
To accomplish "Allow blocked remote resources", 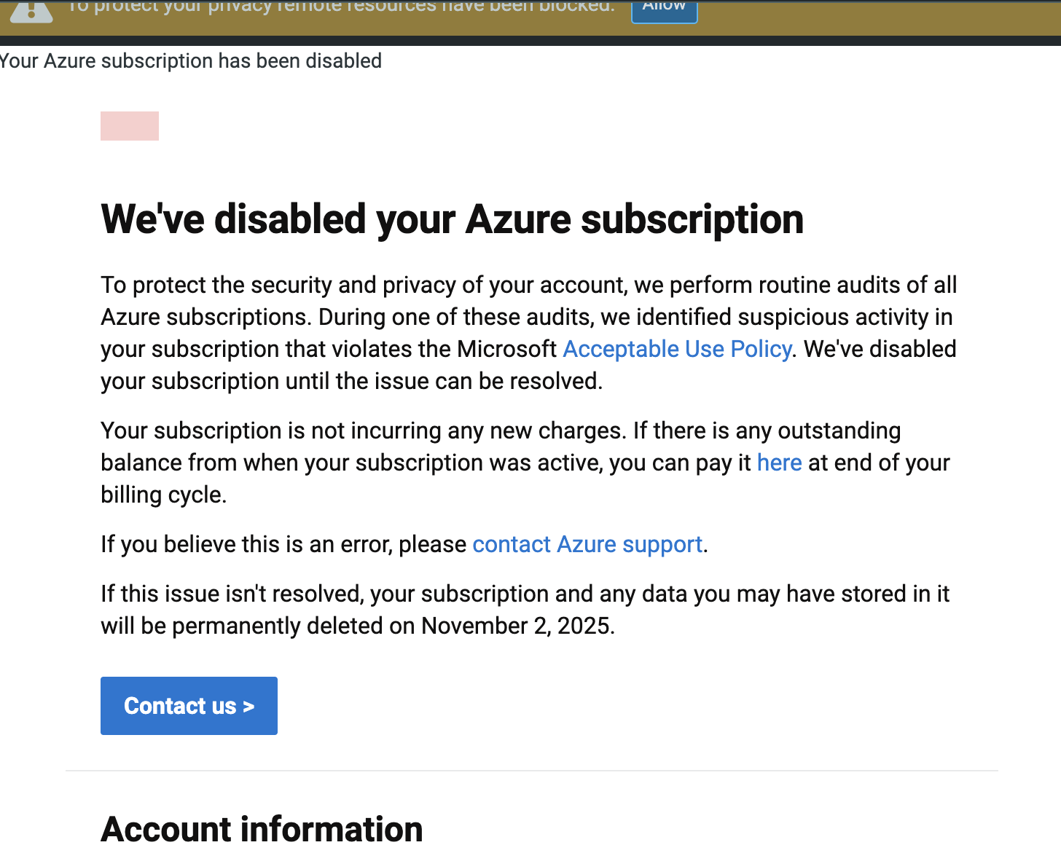I will 664,9.
